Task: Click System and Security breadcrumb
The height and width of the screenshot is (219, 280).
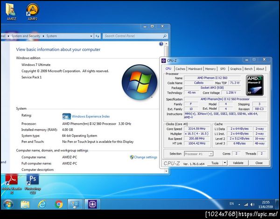Action: (x=26, y=36)
